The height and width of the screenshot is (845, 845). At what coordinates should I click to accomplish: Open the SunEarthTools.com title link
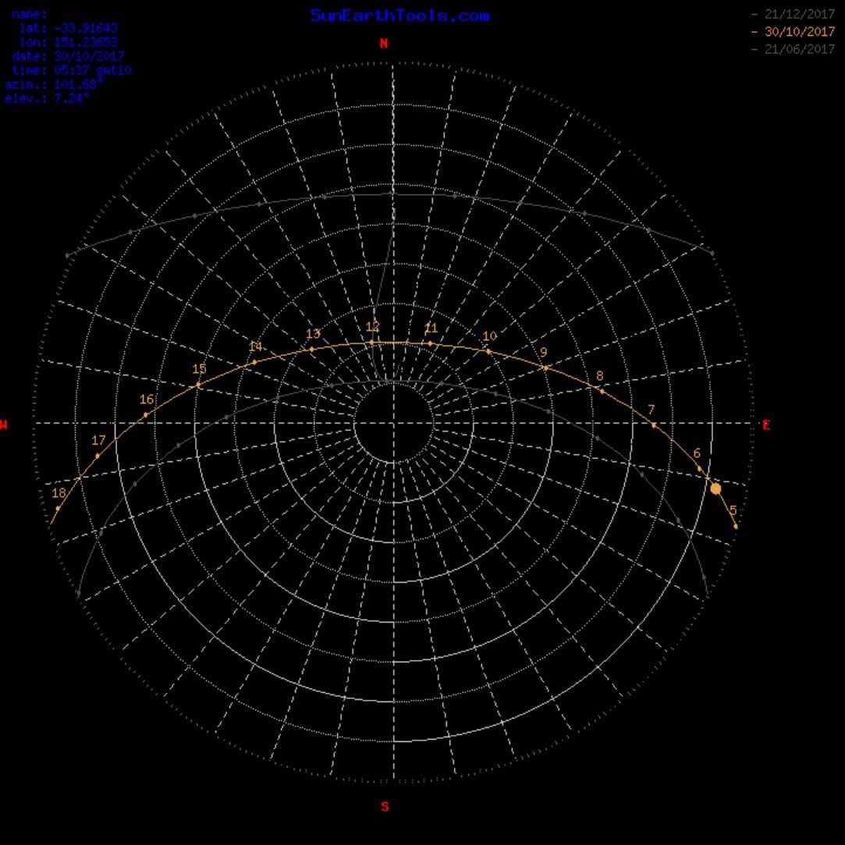tap(399, 15)
